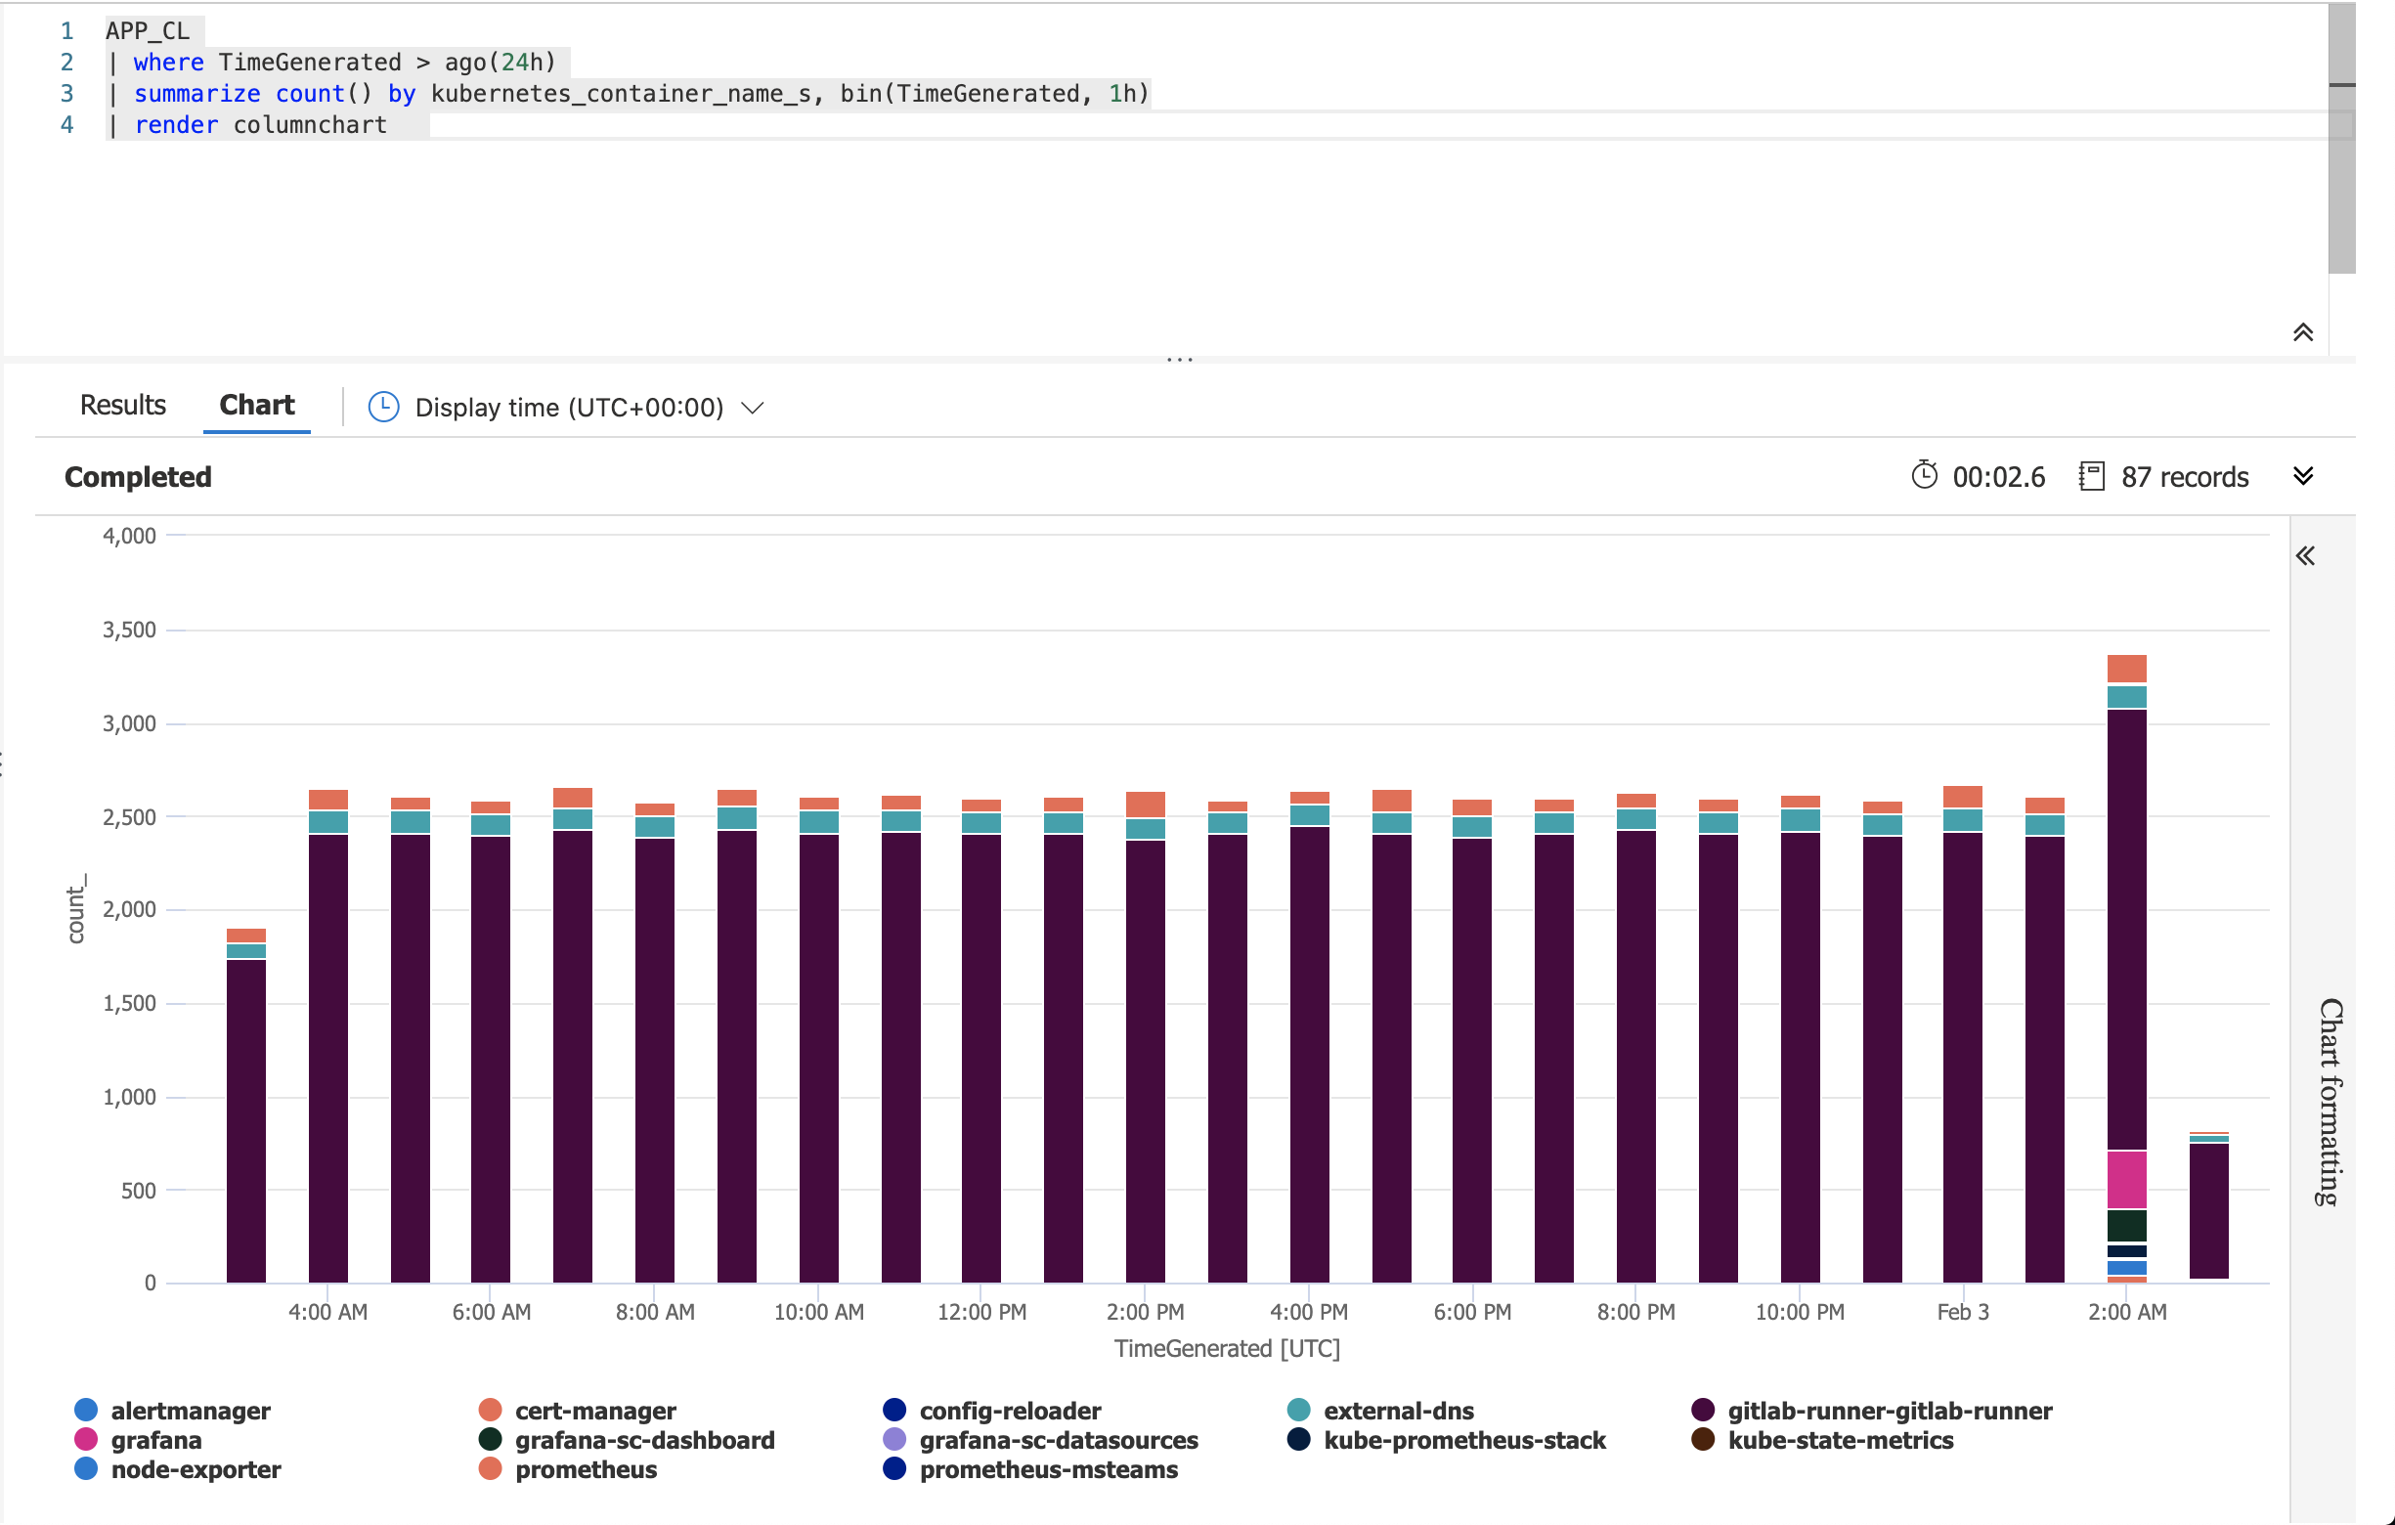Click the clock icon beside Display time

384,408
